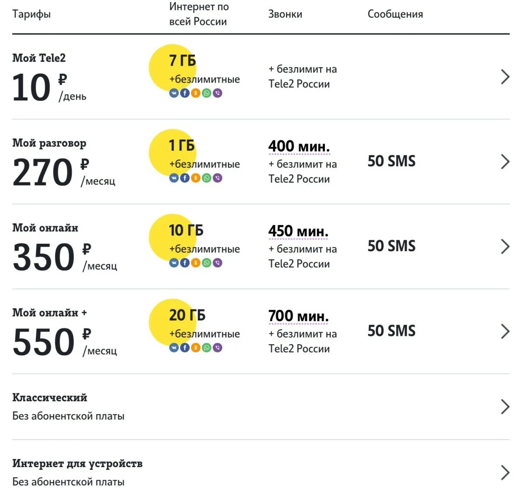522x498 pixels.
Task: Click the 400 мин. underlined minutes label
Action: (299, 146)
